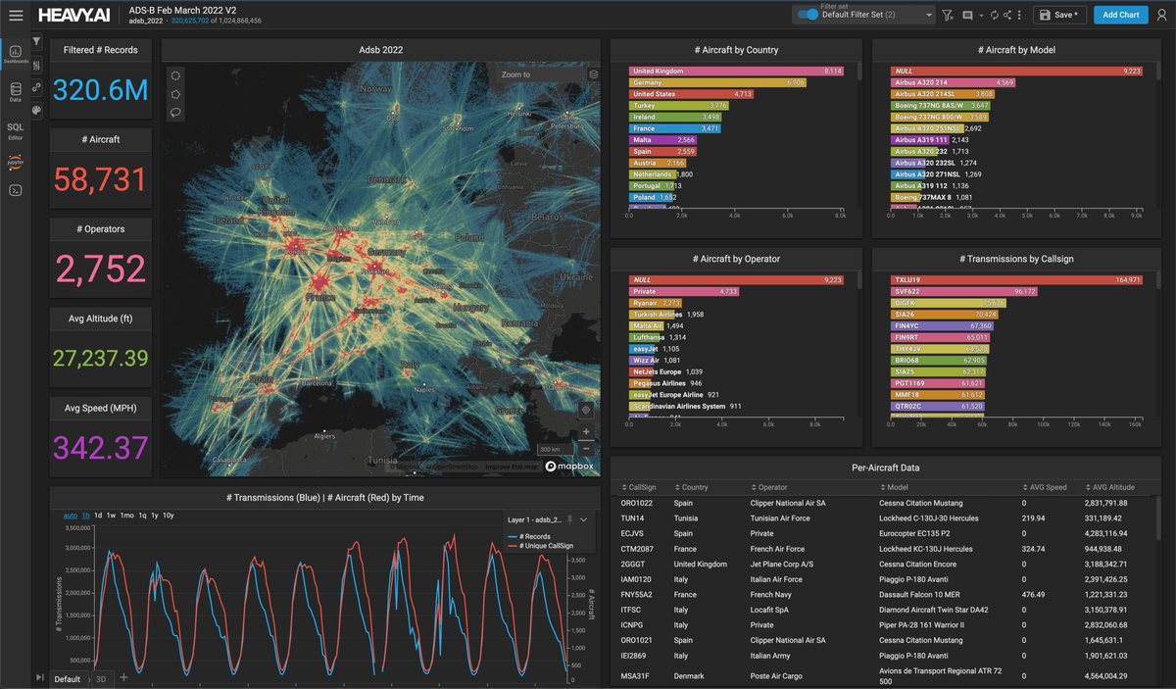This screenshot has height=689, width=1176.
Task: Sort table by CallSign column
Action: [x=638, y=487]
